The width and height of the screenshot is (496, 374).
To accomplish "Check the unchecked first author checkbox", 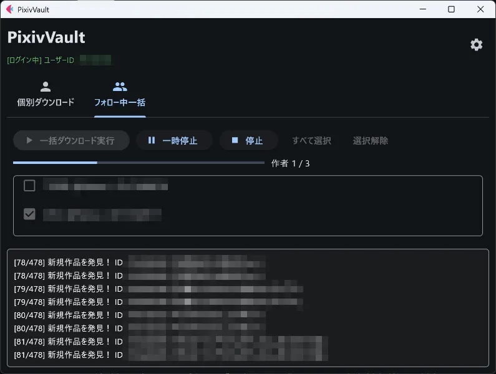I will pos(29,186).
